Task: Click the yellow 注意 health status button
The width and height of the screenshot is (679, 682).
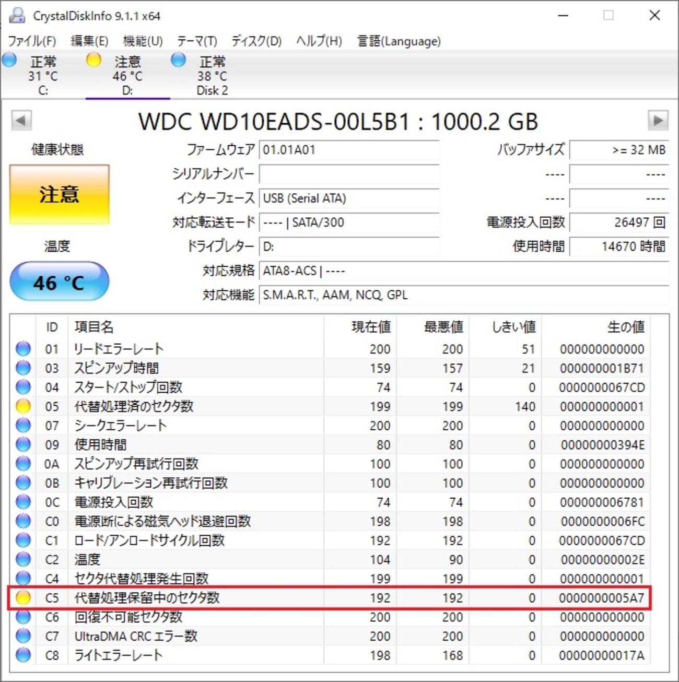Action: tap(60, 194)
